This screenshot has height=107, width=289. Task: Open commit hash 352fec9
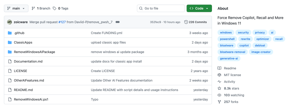(x=156, y=22)
